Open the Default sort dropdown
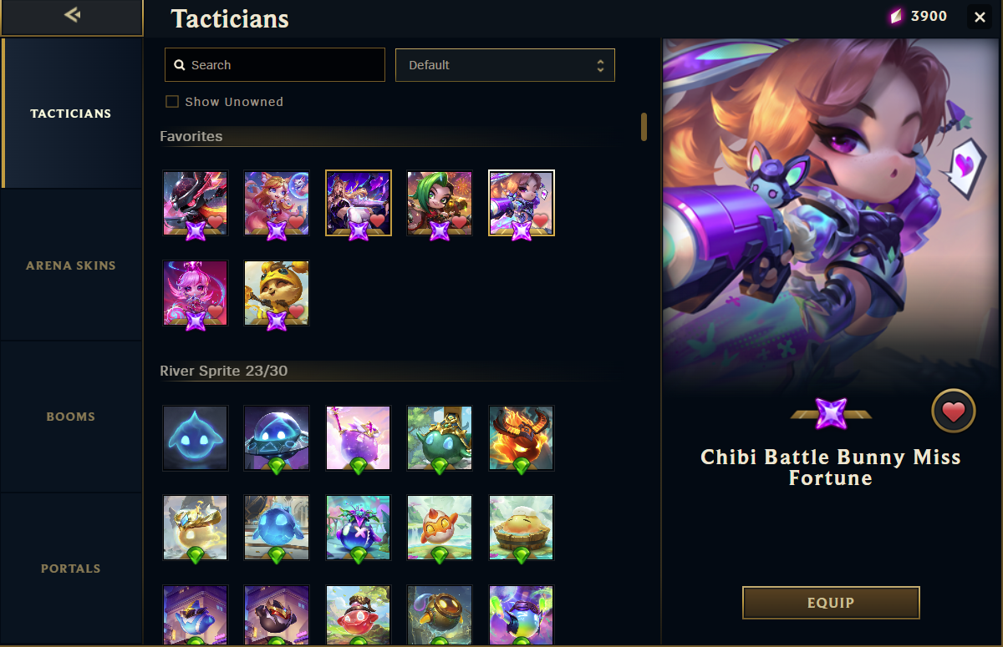Image resolution: width=1003 pixels, height=647 pixels. (505, 65)
